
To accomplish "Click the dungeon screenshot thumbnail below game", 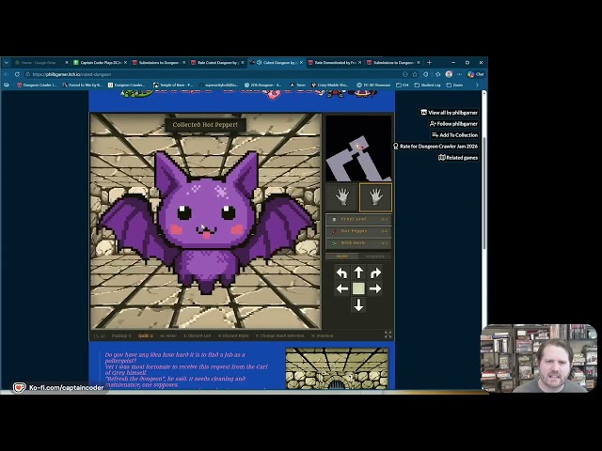I will pyautogui.click(x=337, y=368).
